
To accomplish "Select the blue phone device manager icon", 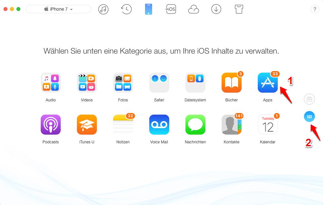I will coord(149,9).
